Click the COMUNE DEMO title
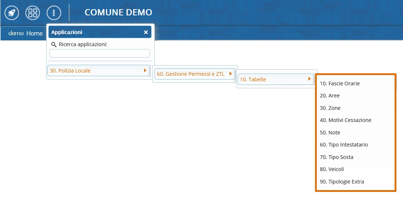Viewport: 403px width, 204px height. tap(118, 12)
